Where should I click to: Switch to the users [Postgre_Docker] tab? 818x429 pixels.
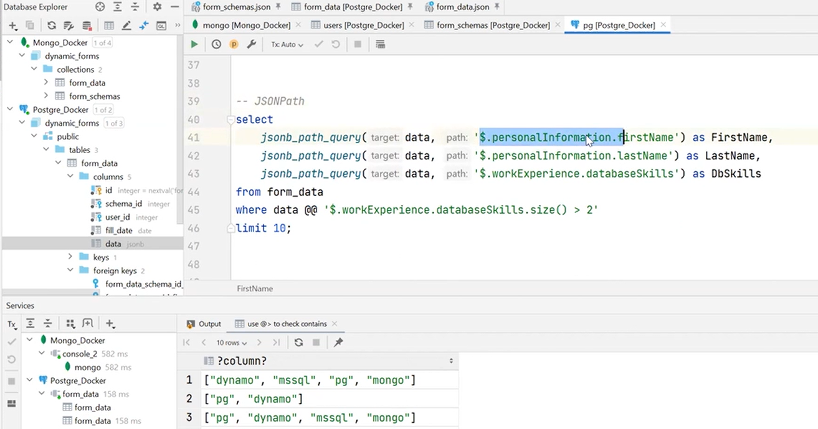tap(364, 26)
